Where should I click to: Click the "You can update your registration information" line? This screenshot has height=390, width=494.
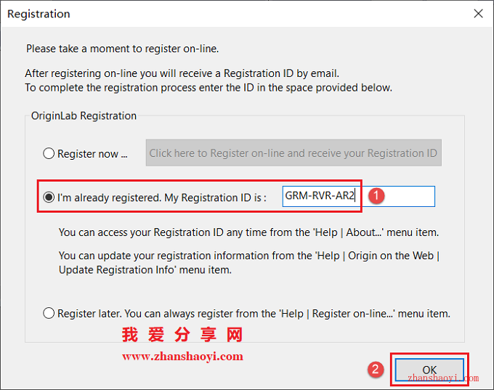coord(249,256)
